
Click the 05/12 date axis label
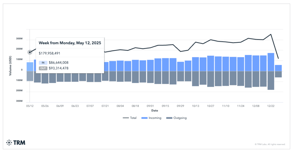pos(30,106)
